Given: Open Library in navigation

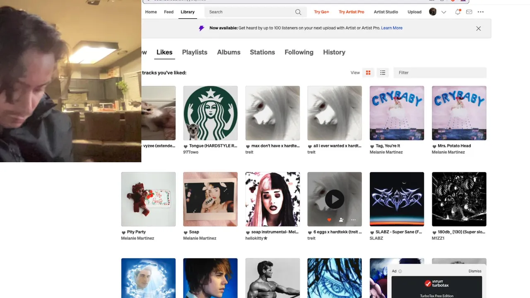Looking at the screenshot, I should (188, 12).
